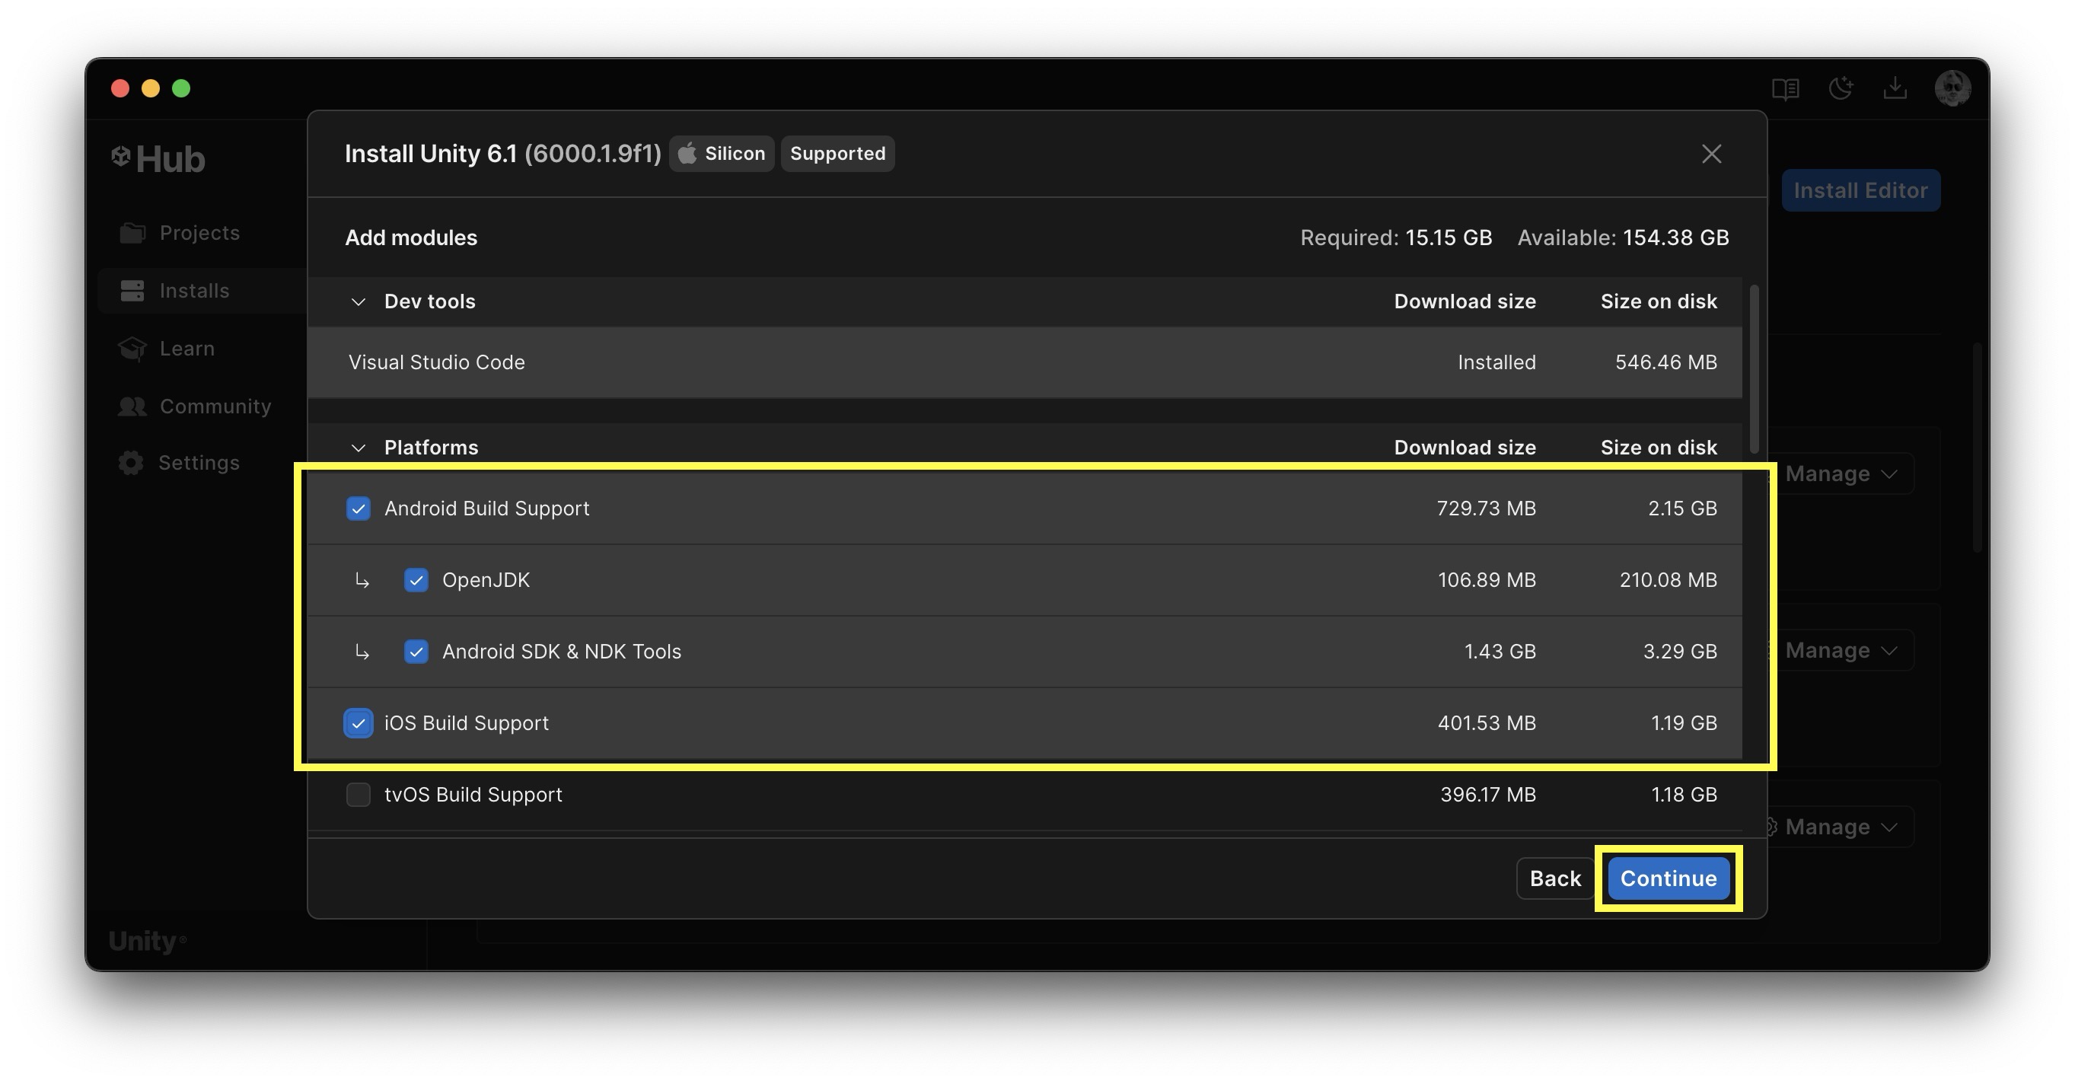Uncheck iOS Build Support
This screenshot has width=2075, height=1084.
359,723
